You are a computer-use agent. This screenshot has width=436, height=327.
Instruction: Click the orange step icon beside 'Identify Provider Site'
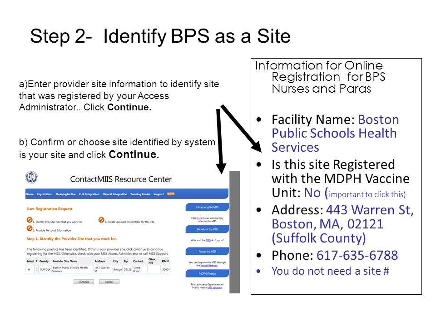(30, 220)
